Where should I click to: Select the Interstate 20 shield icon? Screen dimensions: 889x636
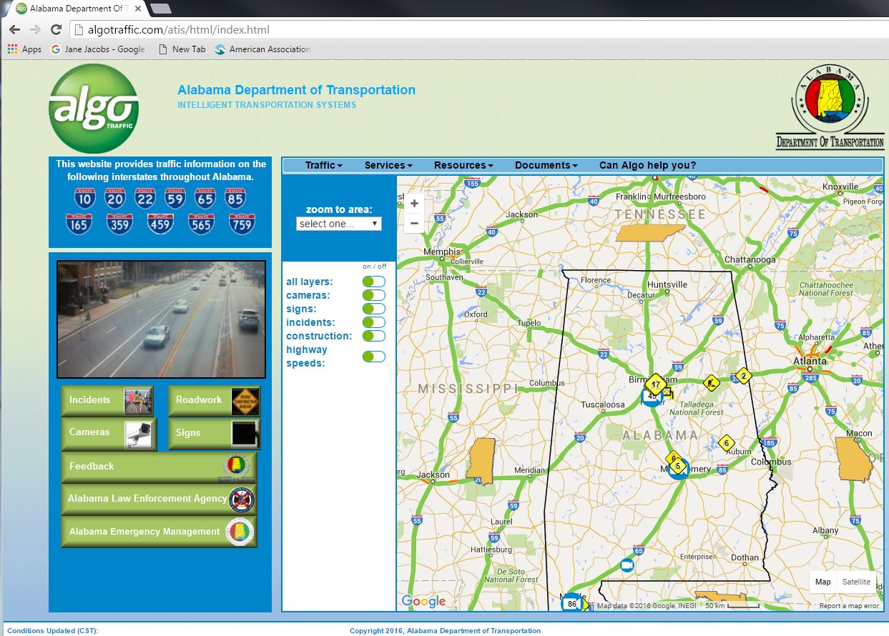(x=114, y=197)
